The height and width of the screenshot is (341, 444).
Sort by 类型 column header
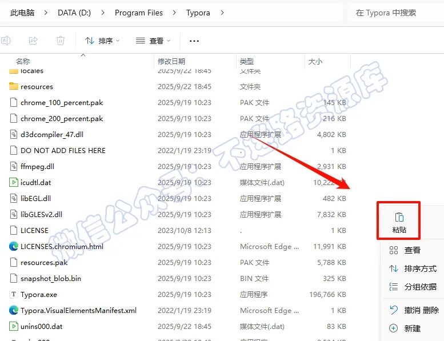[247, 62]
